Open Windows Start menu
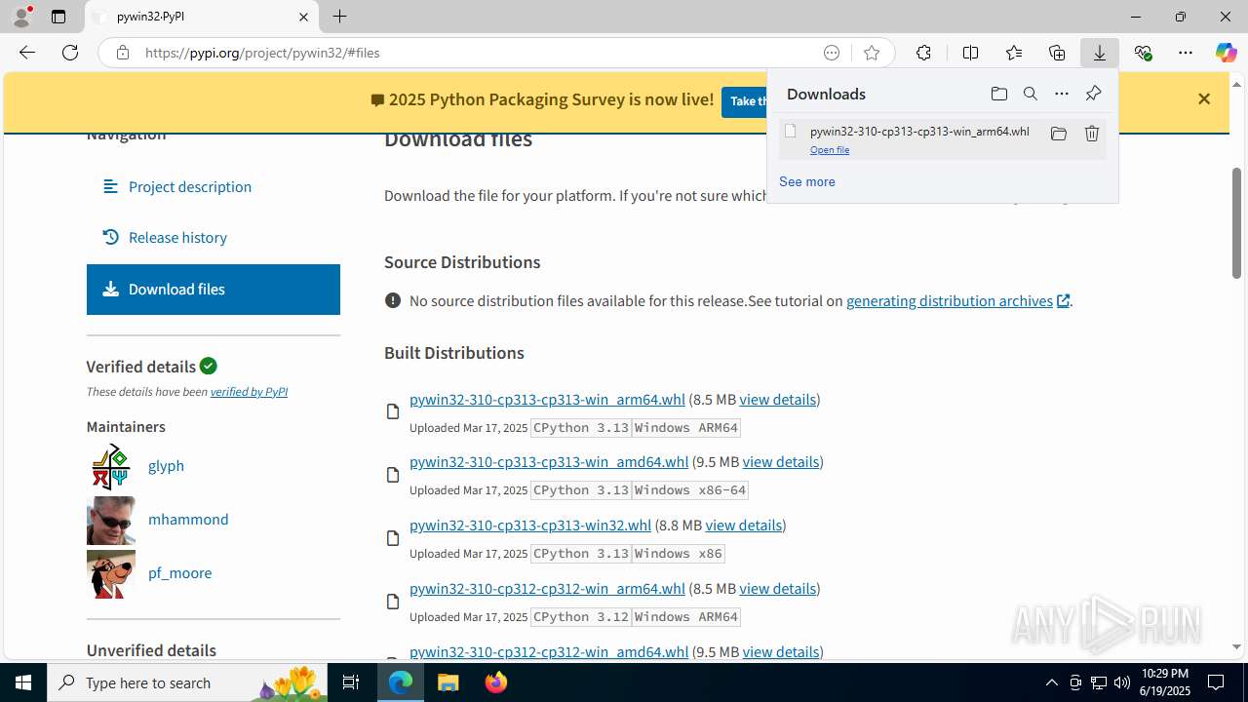1248x702 pixels. coord(23,682)
